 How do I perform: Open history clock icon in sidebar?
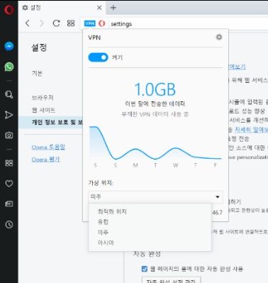[x=9, y=224]
